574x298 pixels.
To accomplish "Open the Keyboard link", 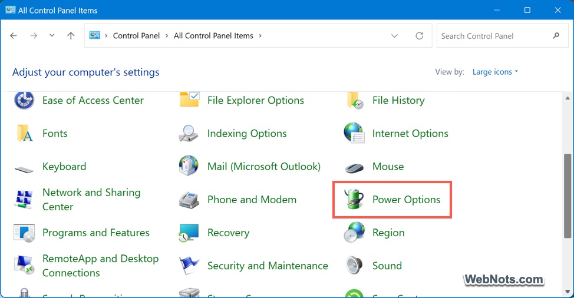I will 64,166.
